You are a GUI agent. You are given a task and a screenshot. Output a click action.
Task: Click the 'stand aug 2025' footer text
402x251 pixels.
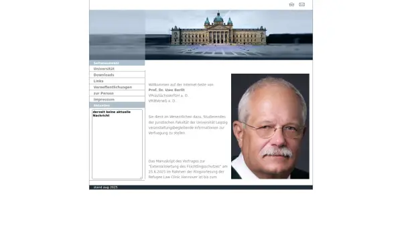tap(105, 187)
